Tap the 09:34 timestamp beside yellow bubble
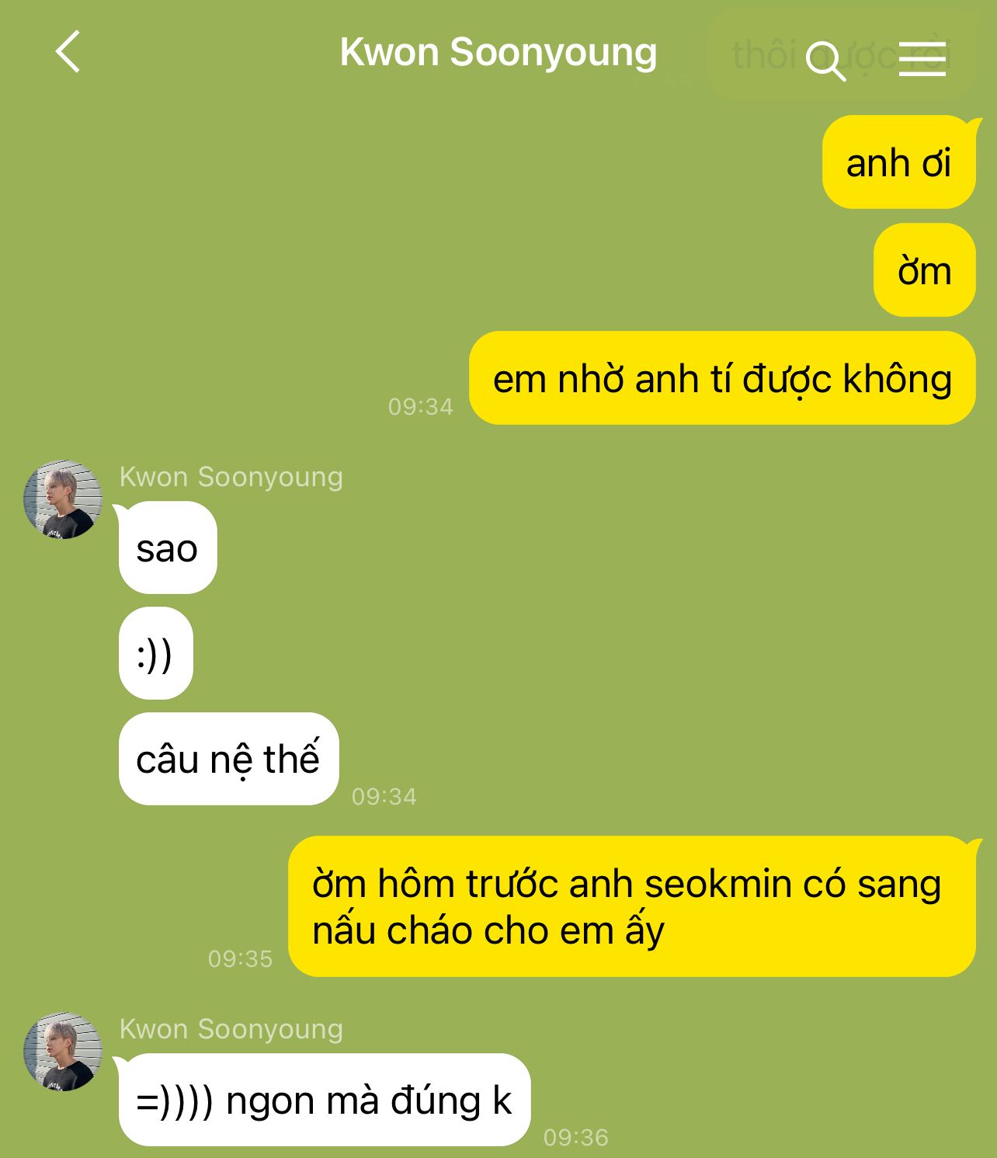Viewport: 997px width, 1158px height. click(421, 406)
